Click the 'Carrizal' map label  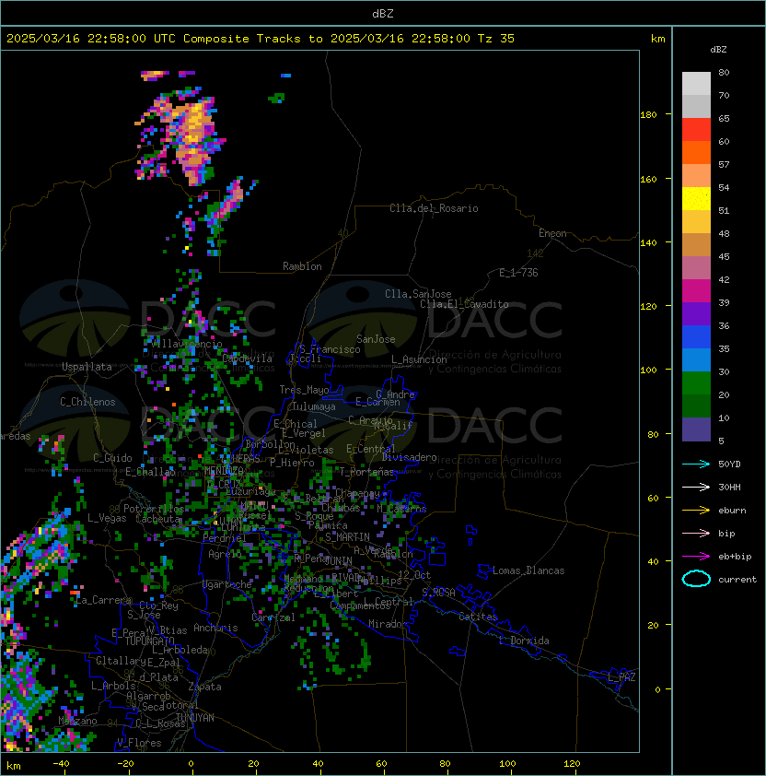[x=273, y=617]
